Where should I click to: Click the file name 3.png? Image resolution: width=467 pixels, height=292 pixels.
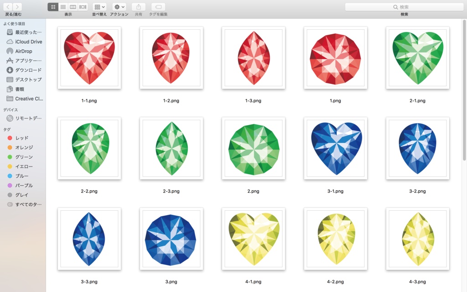171,282
